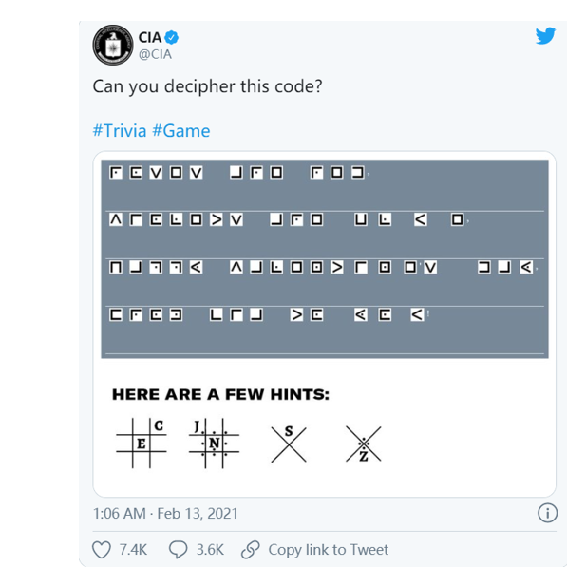Click the CIA display name
567x586 pixels.
pos(150,37)
